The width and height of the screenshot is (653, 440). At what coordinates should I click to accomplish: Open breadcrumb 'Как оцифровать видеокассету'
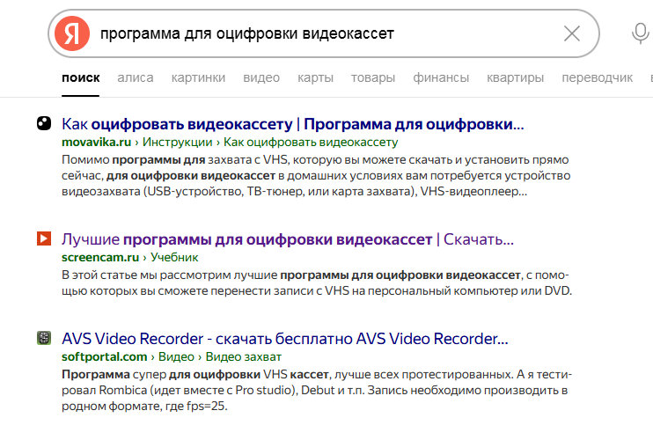click(x=311, y=143)
